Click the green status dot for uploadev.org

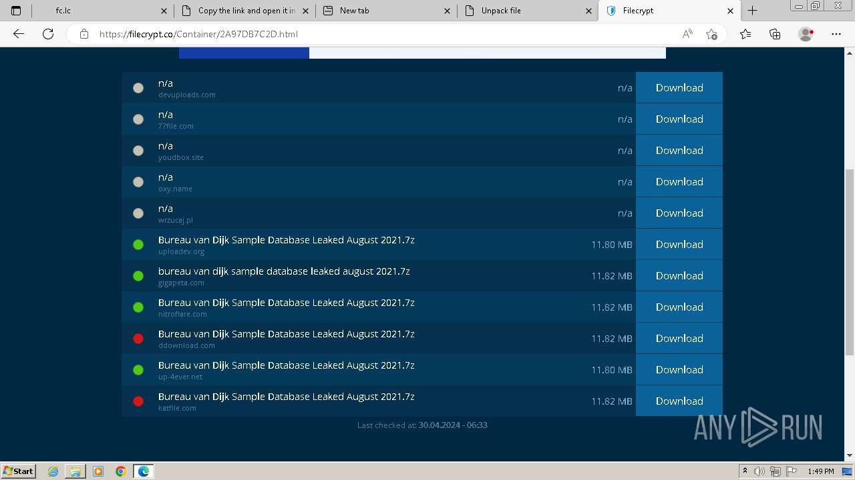(x=138, y=245)
